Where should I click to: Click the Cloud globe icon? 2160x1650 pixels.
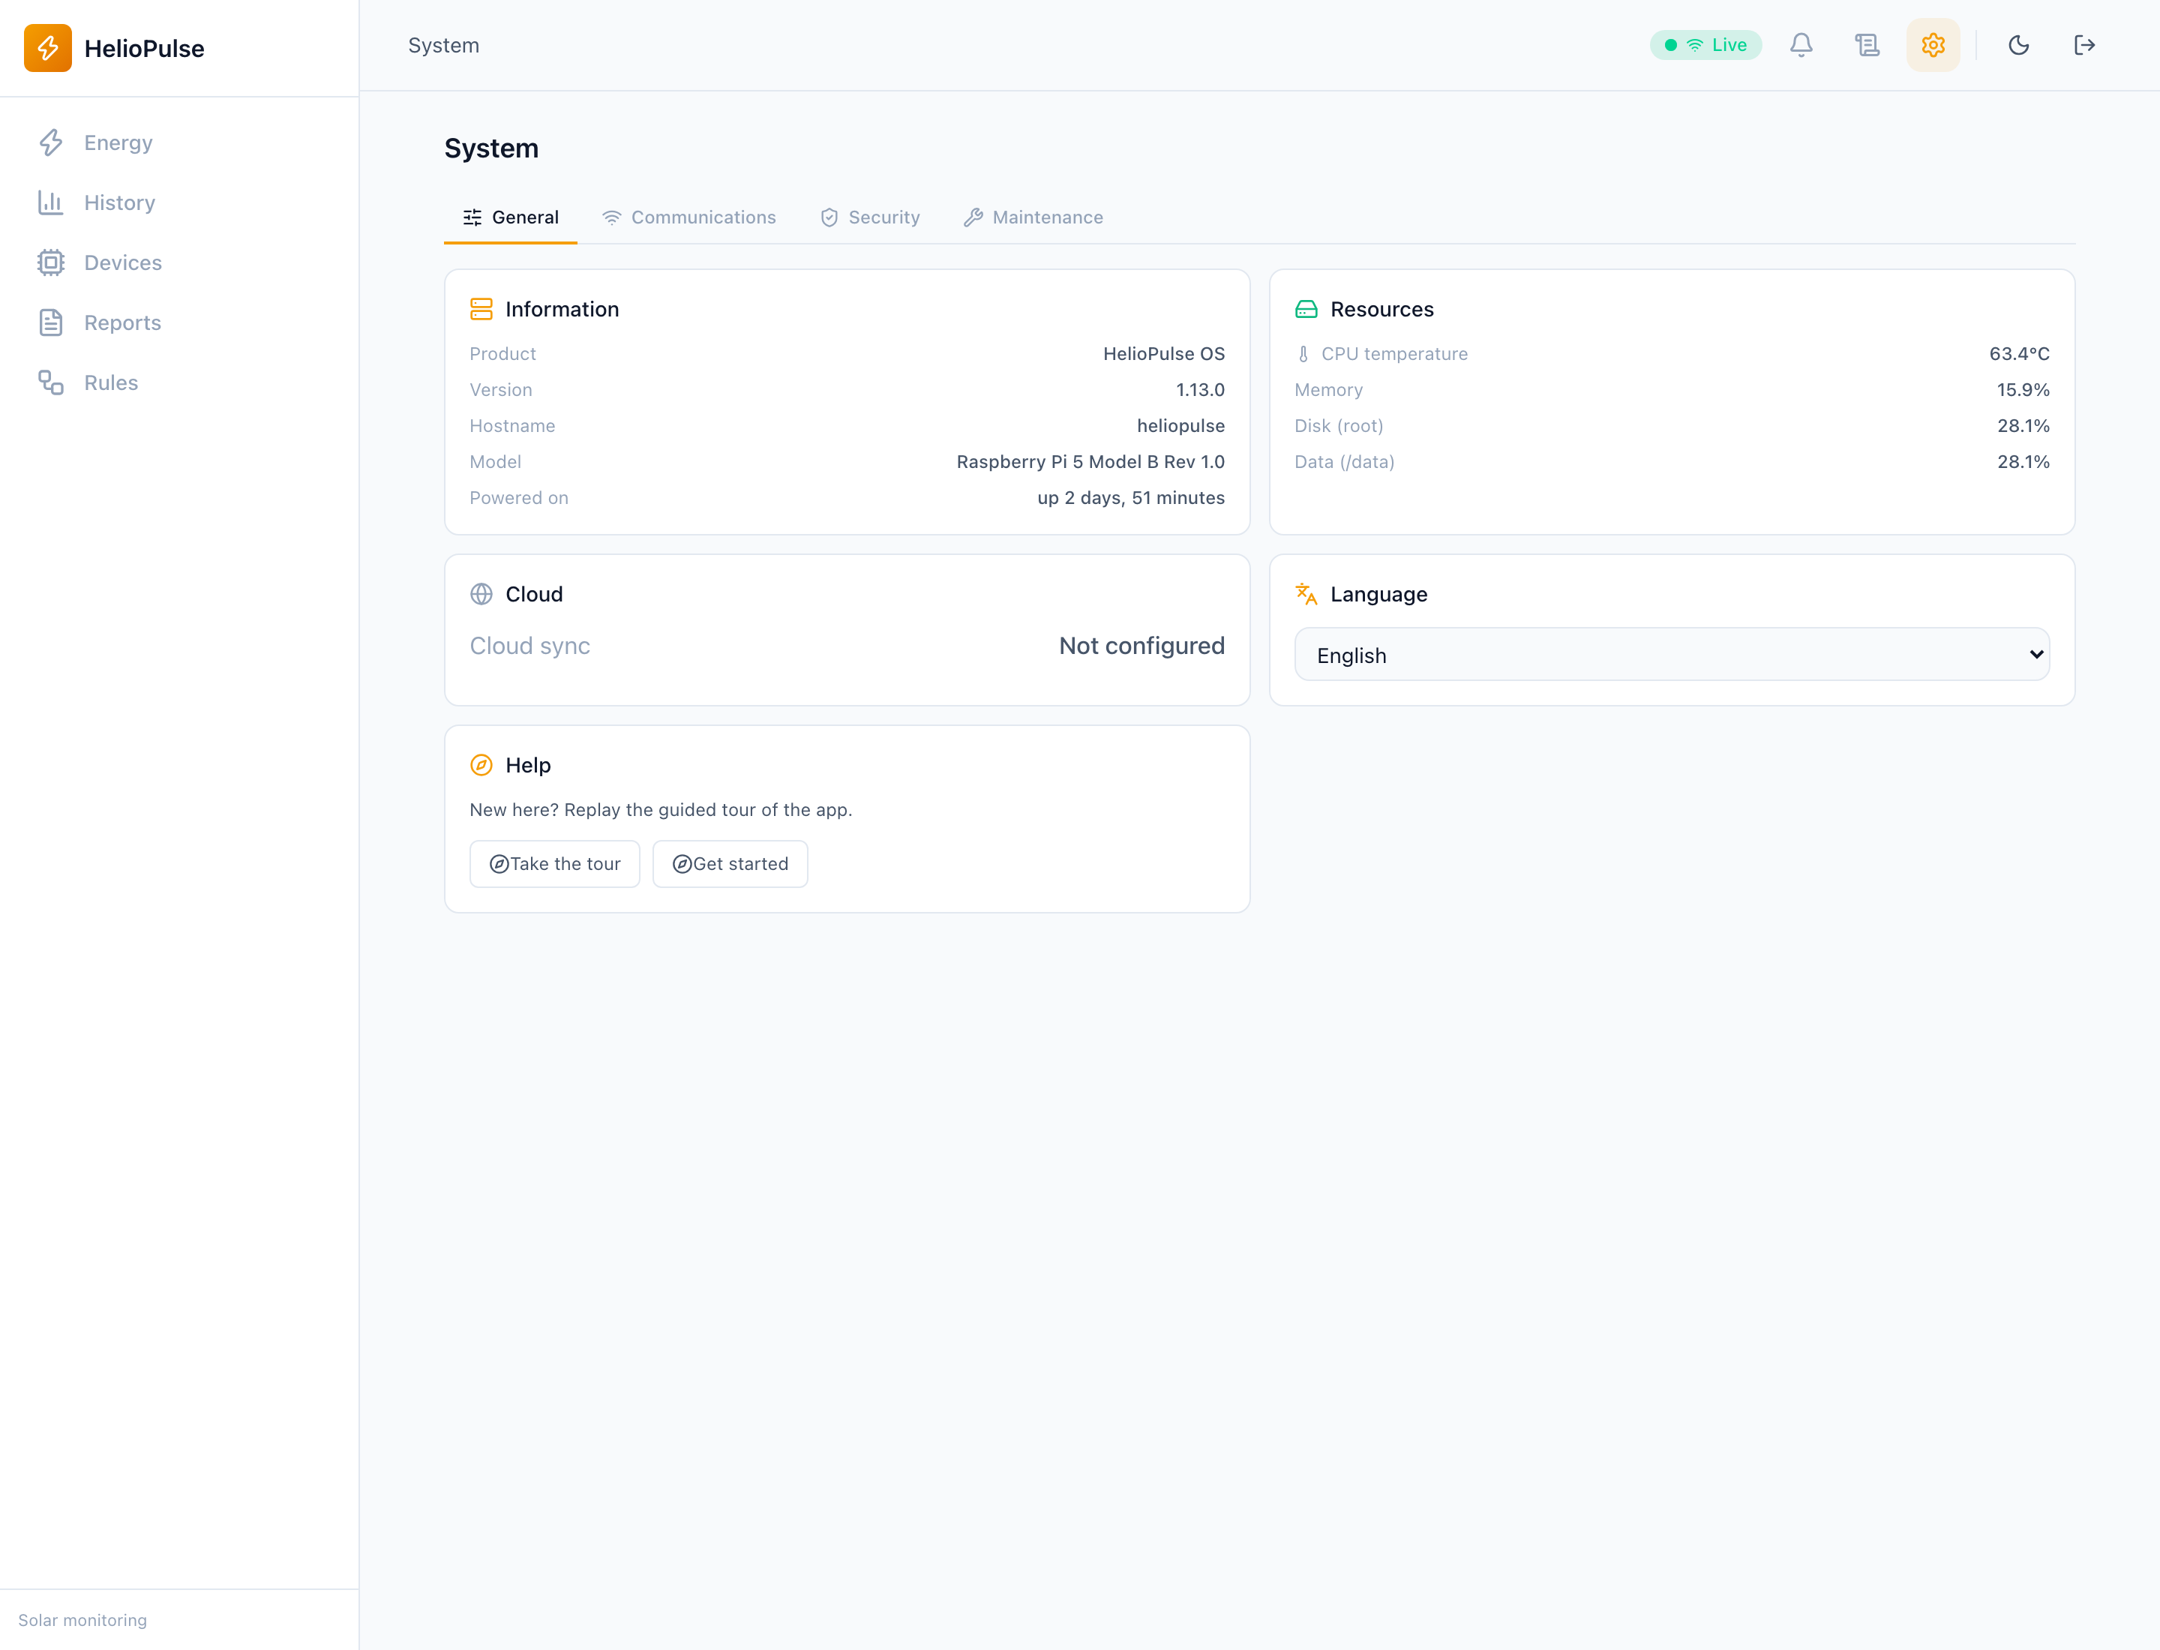(x=481, y=594)
